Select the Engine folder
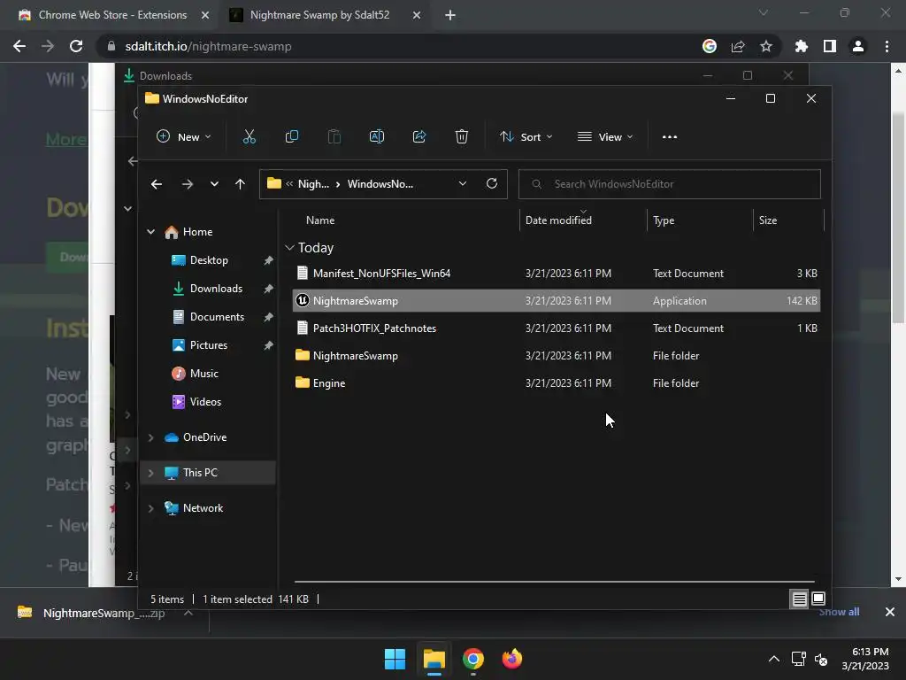The width and height of the screenshot is (906, 680). [x=557, y=383]
